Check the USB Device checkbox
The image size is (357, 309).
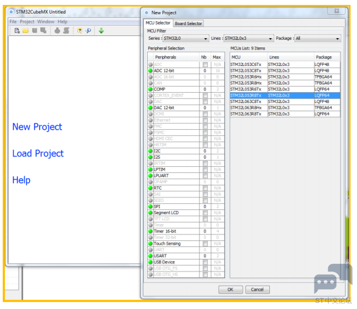(205, 262)
